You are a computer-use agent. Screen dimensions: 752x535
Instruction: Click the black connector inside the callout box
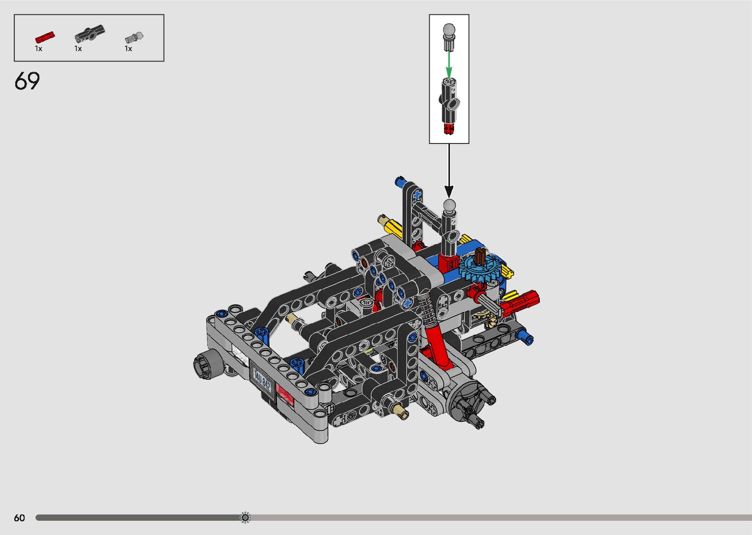tap(449, 101)
